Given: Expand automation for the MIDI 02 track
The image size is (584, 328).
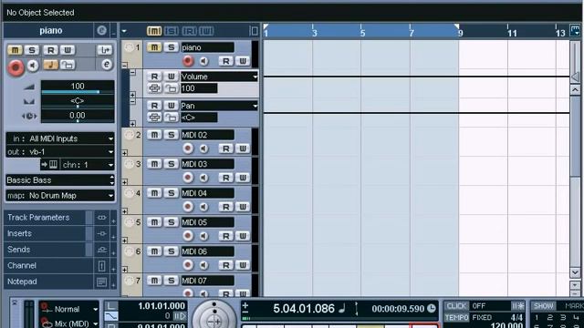Looking at the screenshot, I should 125,152.
